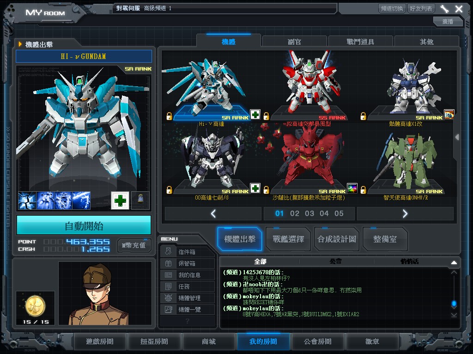Open 機體管理 menu item
This screenshot has height=354, width=473.
pyautogui.click(x=188, y=298)
